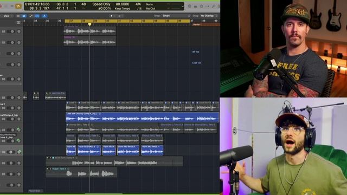
Task: Select the blue Tracks view icon
Action: 24,16
